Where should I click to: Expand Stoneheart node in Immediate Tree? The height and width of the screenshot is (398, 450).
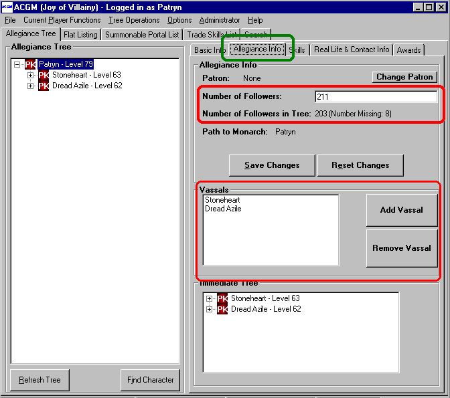tap(210, 298)
